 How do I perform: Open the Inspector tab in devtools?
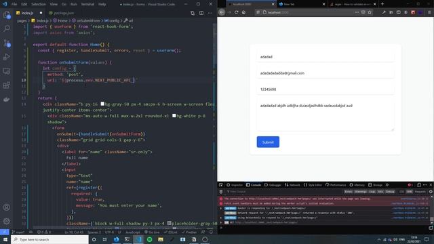tap(234, 185)
